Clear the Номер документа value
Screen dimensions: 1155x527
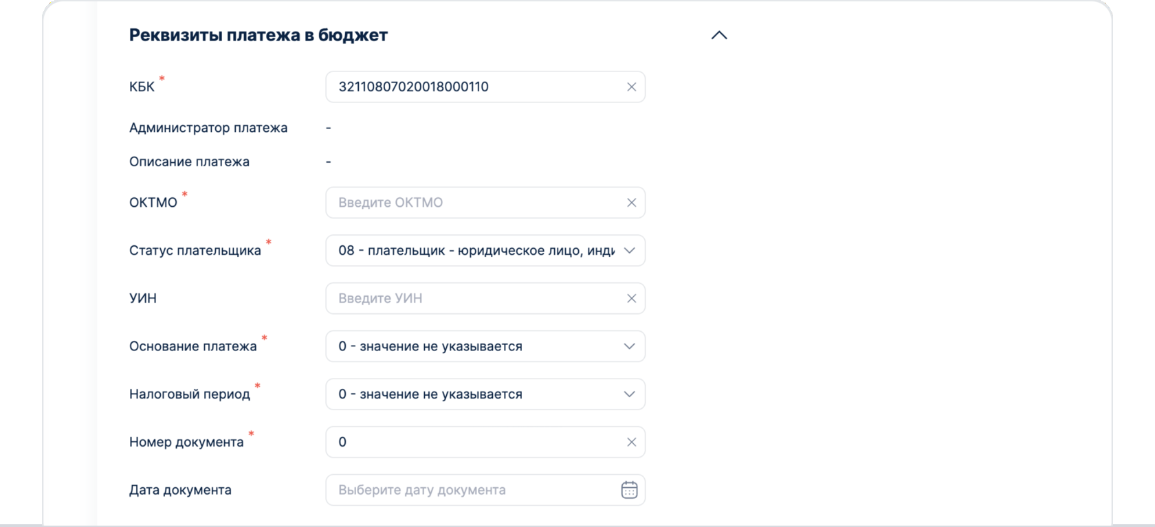point(631,442)
